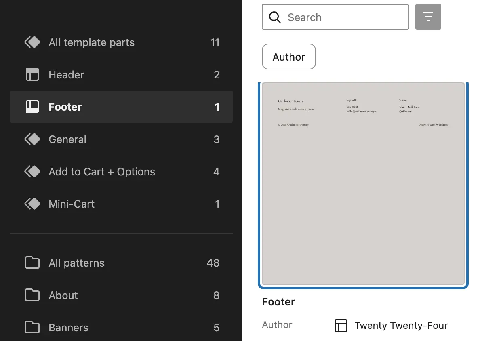This screenshot has height=341, width=501.
Task: Click the count 48 beside All patterns
Action: pyautogui.click(x=213, y=263)
